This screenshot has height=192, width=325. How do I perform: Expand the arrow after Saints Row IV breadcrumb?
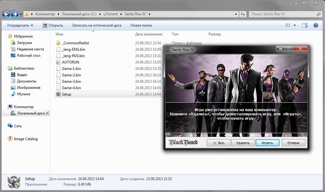coord(149,14)
